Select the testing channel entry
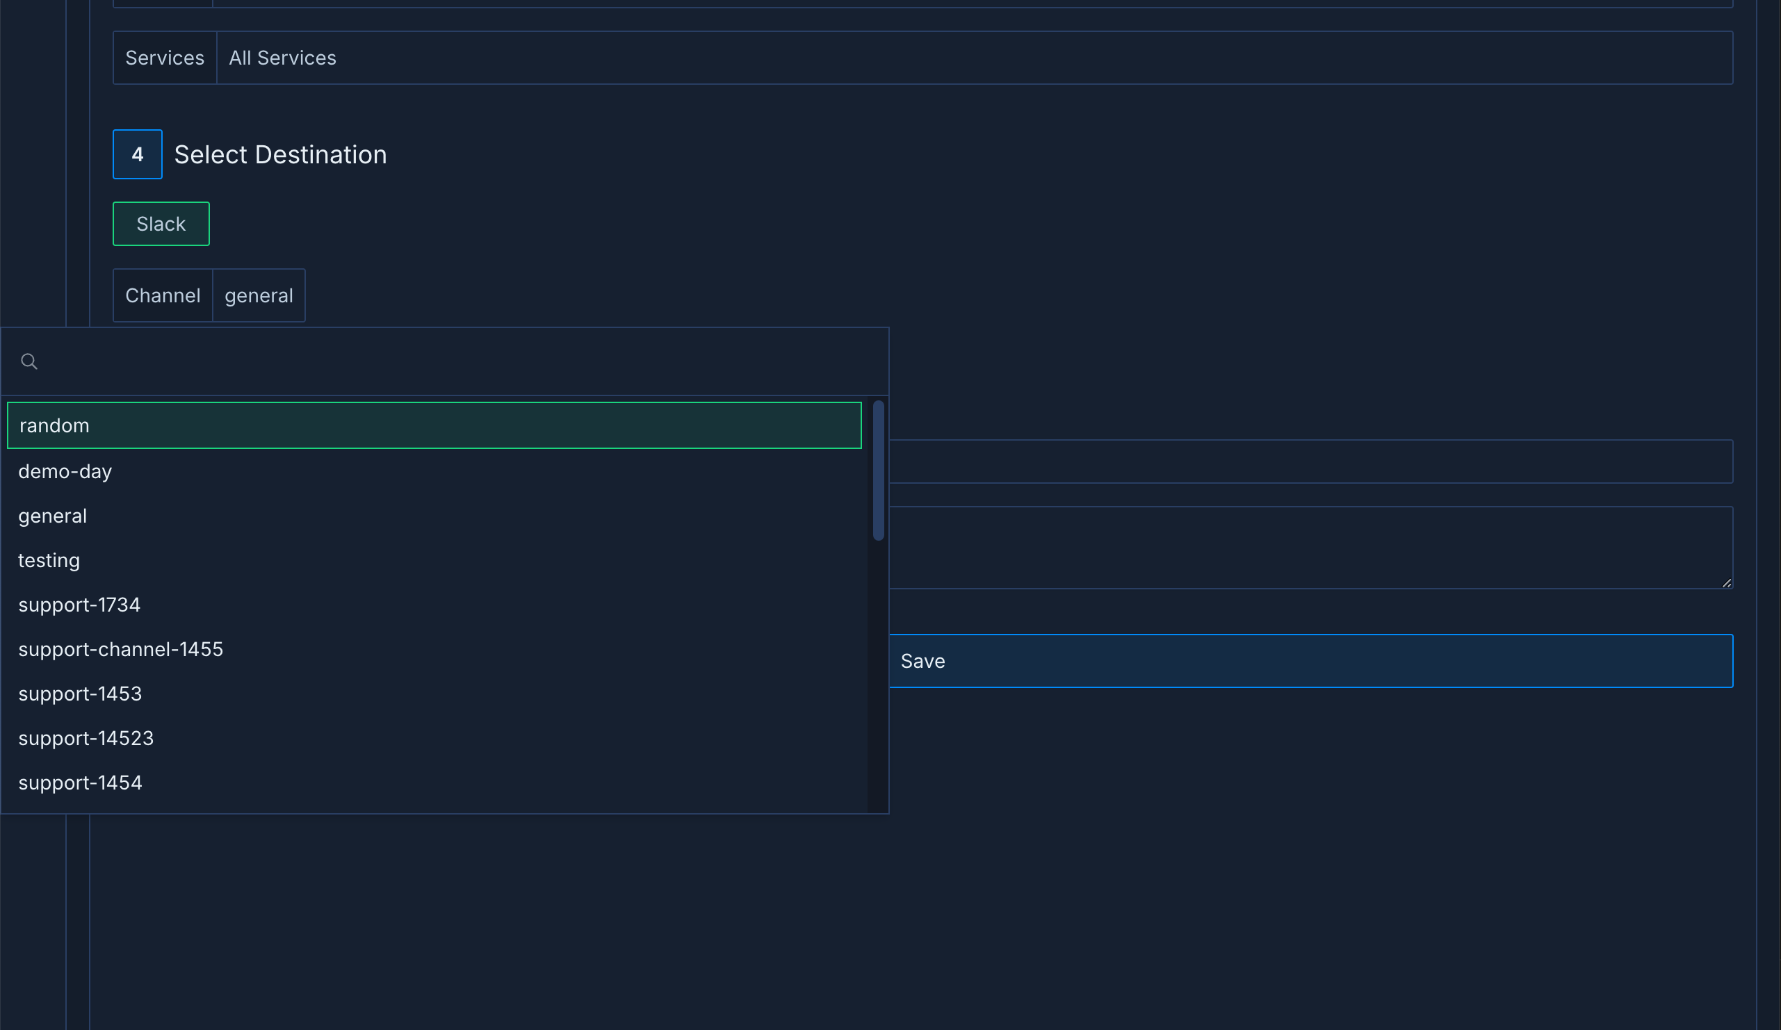Viewport: 1781px width, 1030px height. coord(49,560)
